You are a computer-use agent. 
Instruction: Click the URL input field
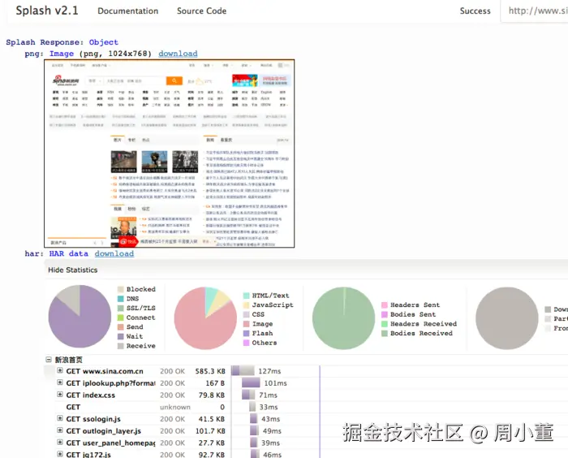click(535, 11)
